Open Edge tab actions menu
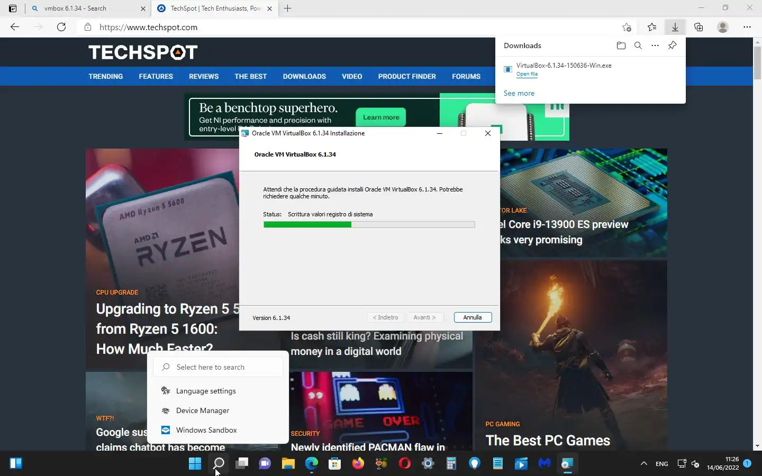The image size is (762, 476). coord(13,8)
